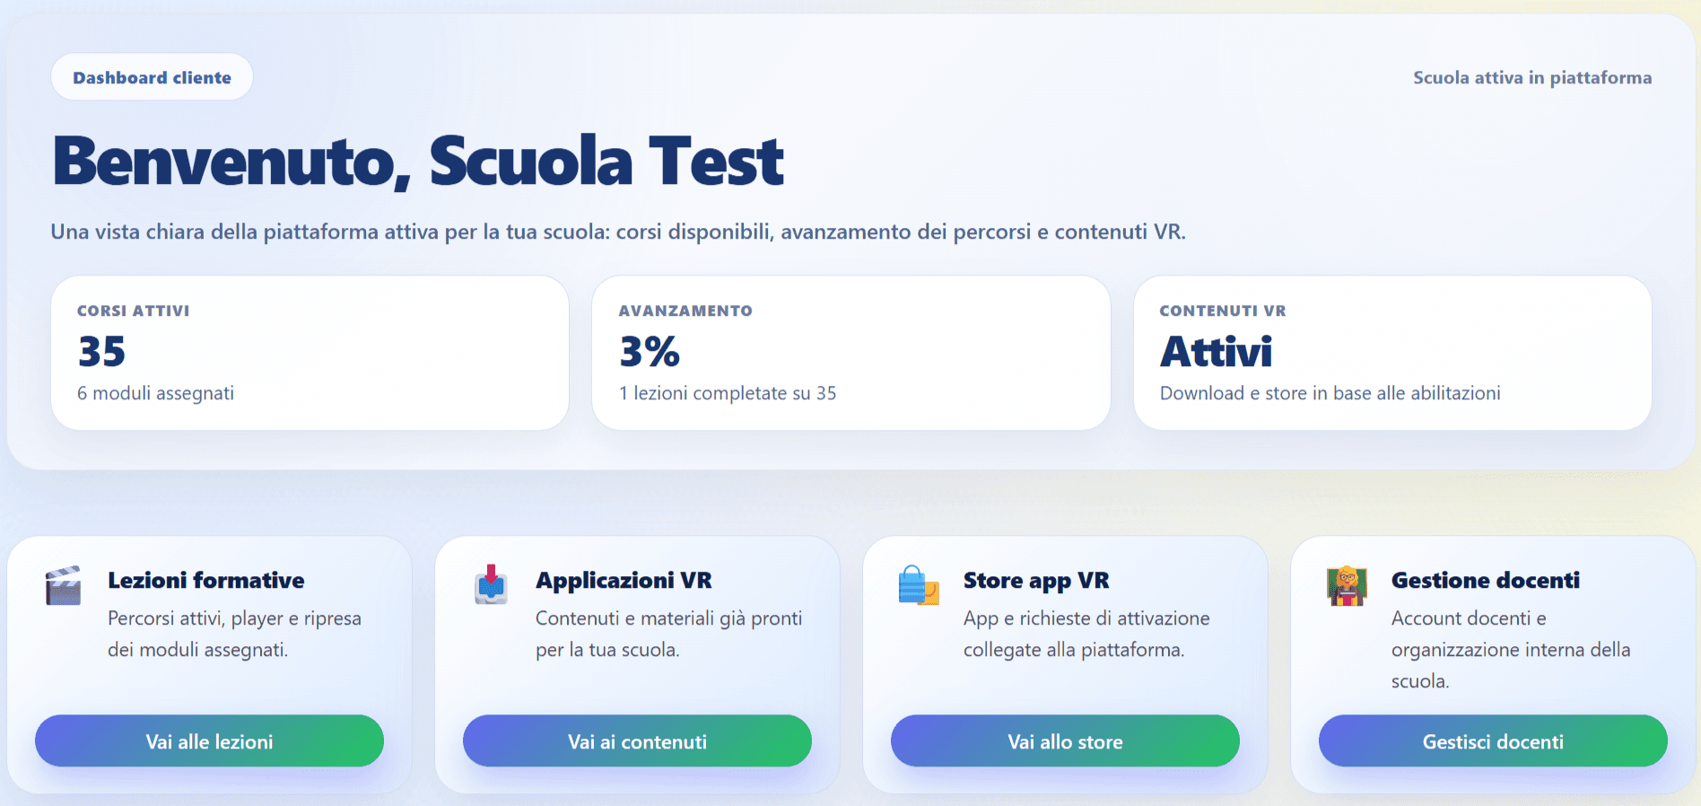The width and height of the screenshot is (1701, 806).
Task: Open Vai alle lezioni
Action: pyautogui.click(x=208, y=741)
